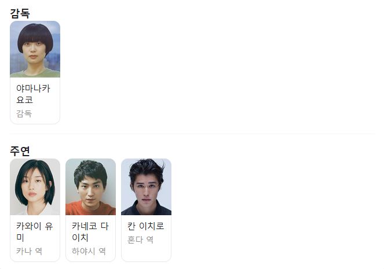Screen dimensions: 384x269
Task: Open director 야마나카 요코's profile photo
Action: pyautogui.click(x=35, y=49)
